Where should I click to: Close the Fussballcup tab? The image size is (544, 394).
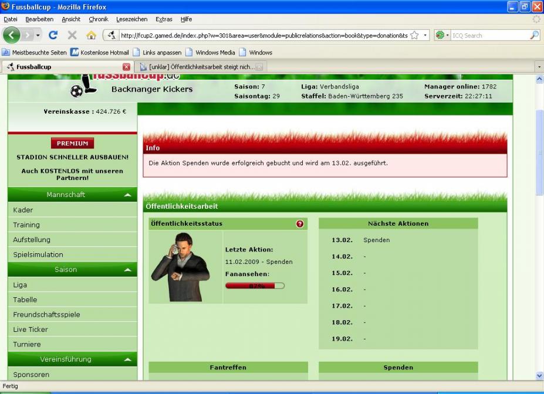pyautogui.click(x=126, y=67)
